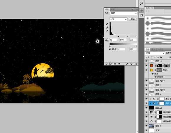Switch to the 调整 adjustments tab

[x=107, y=9]
